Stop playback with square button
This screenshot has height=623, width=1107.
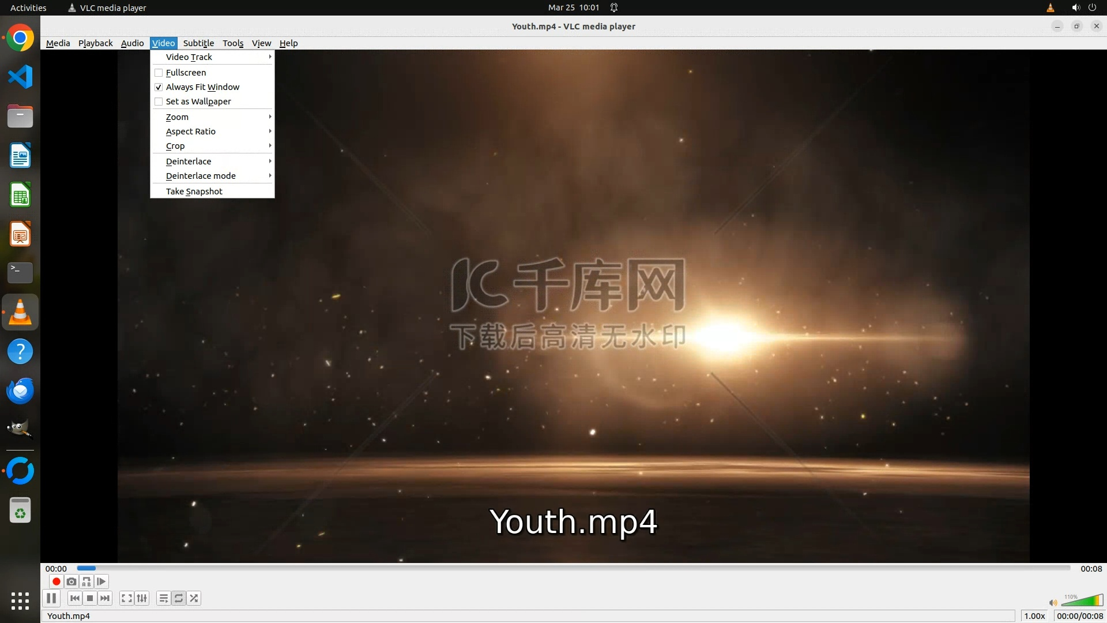coord(90,598)
